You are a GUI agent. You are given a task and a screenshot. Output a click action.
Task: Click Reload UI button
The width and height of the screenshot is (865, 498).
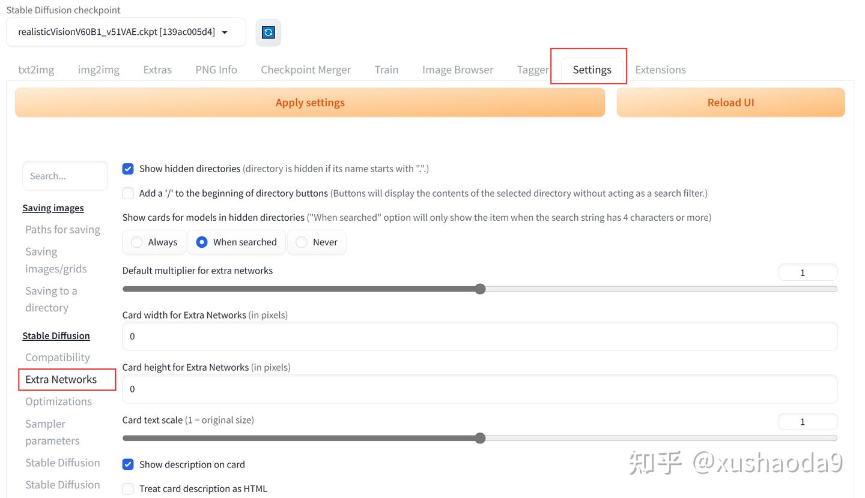[730, 102]
